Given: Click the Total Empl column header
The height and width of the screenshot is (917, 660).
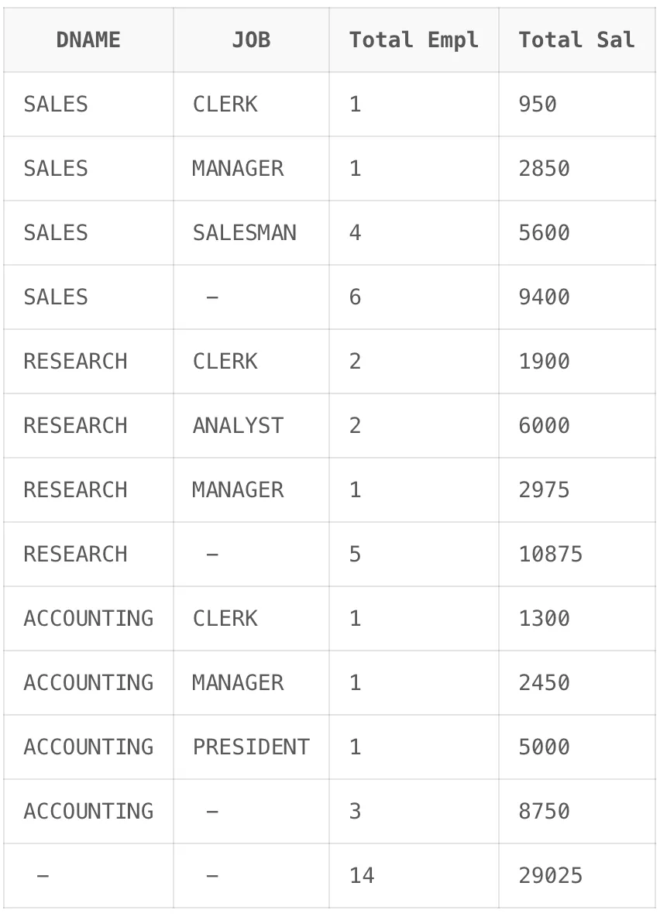Looking at the screenshot, I should [414, 40].
